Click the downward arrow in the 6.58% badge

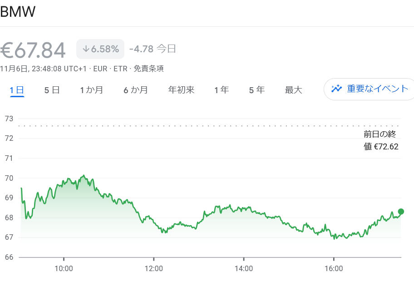86,49
